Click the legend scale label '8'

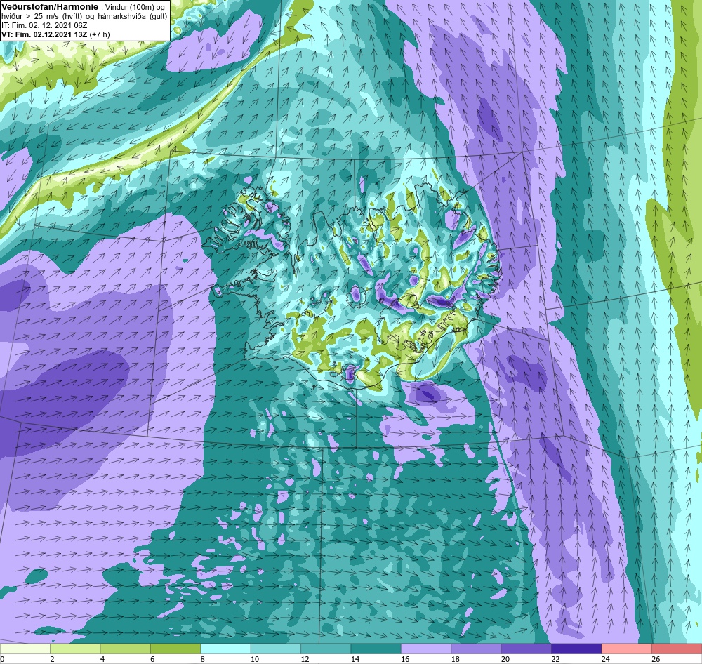tap(203, 659)
